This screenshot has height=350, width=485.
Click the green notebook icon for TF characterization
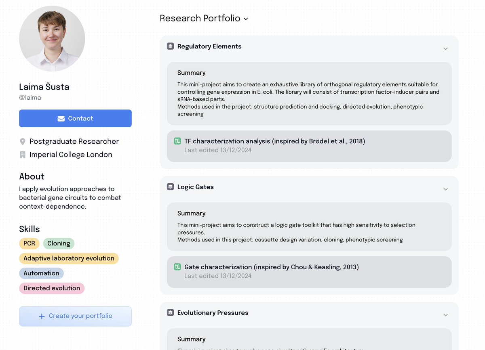point(177,141)
